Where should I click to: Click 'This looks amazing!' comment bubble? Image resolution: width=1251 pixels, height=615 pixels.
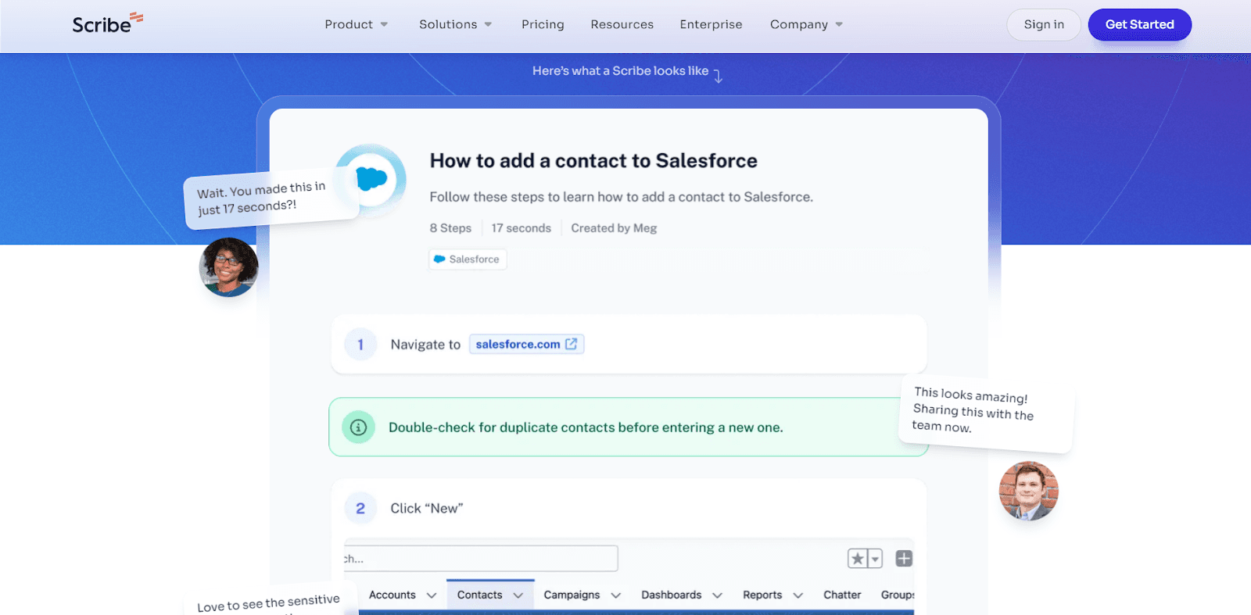(x=987, y=413)
